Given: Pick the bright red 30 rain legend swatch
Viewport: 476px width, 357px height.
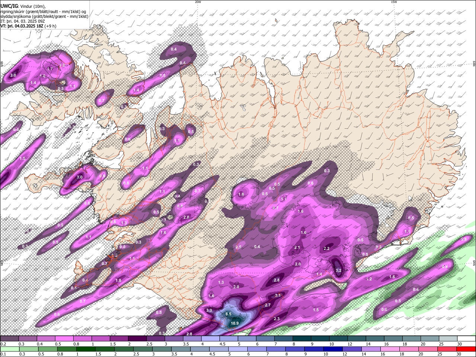Looking at the screenshot, I should click(466, 349).
